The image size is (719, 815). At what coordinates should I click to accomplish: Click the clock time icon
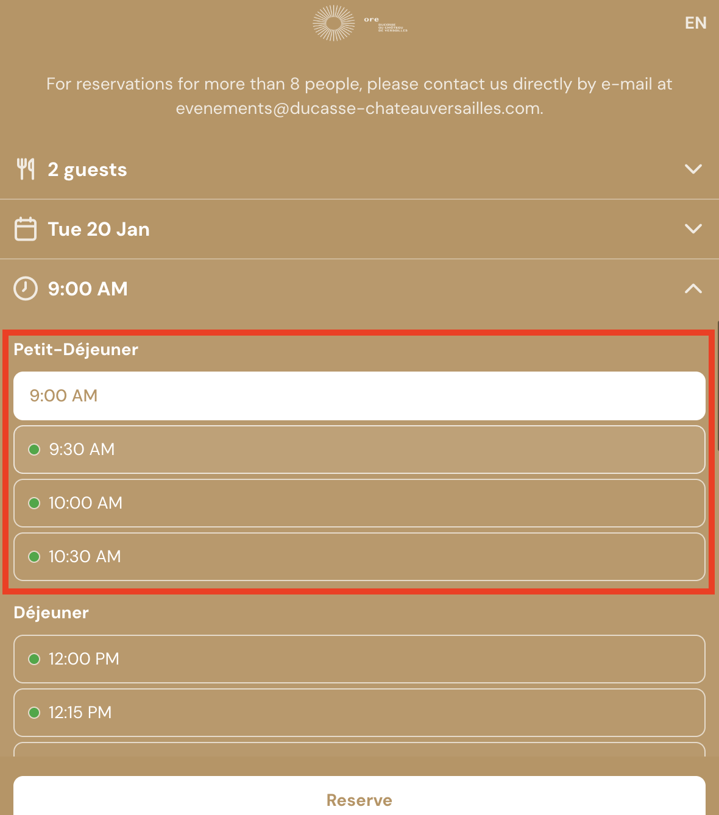(26, 289)
